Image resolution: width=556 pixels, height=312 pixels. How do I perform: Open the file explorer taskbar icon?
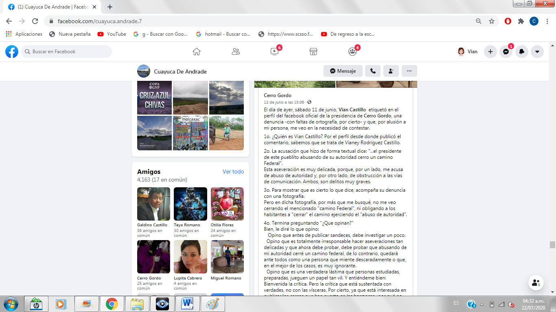[137, 304]
